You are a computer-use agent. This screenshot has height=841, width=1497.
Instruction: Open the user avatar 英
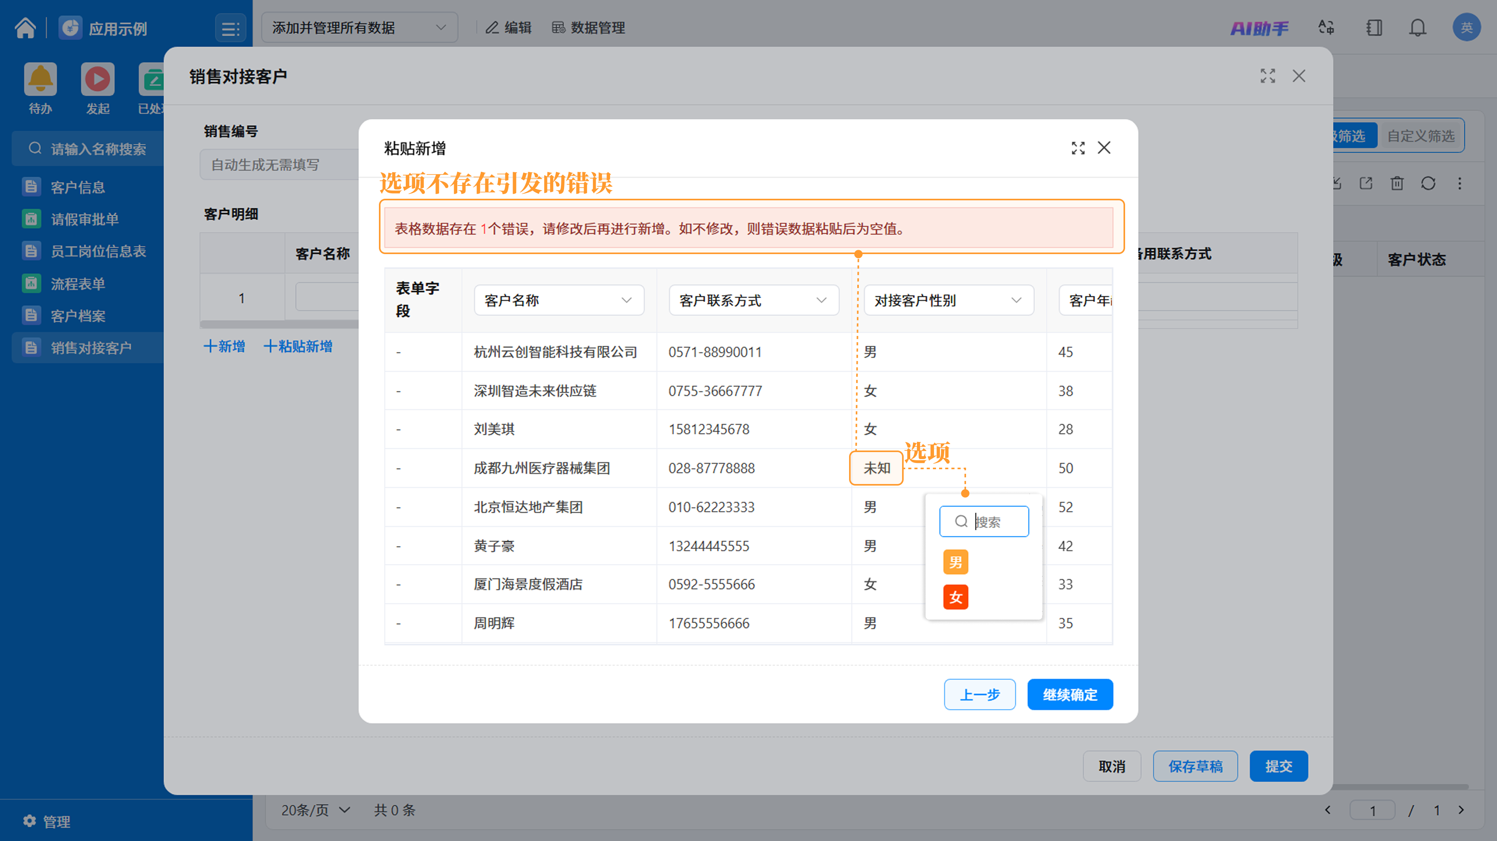coord(1466,27)
